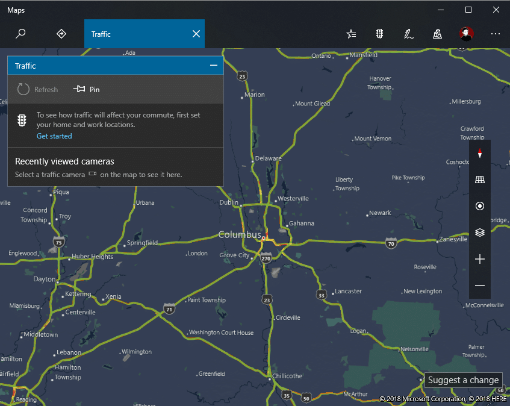Click the Delaware map label
510x406 pixels.
point(268,158)
